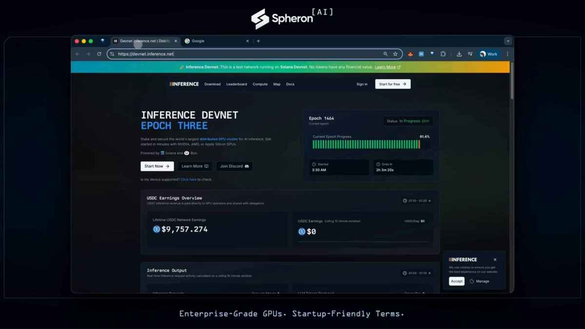
Task: Click the Join Discord button
Action: (234, 166)
